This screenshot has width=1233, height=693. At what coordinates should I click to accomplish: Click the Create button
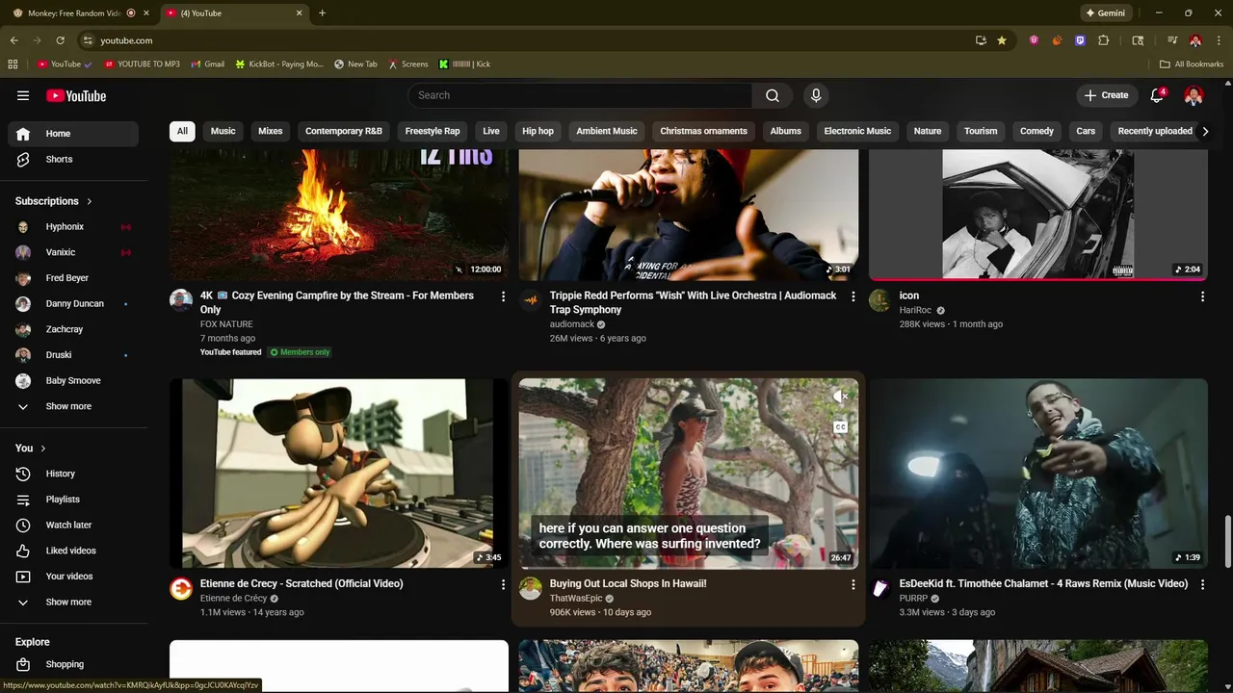click(1106, 95)
